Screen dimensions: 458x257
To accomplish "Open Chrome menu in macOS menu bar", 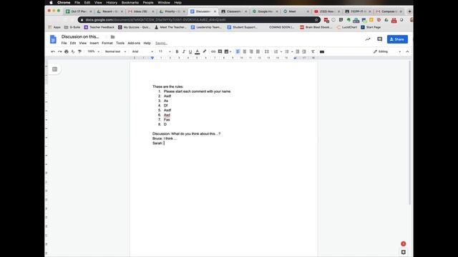I will [x=64, y=2].
